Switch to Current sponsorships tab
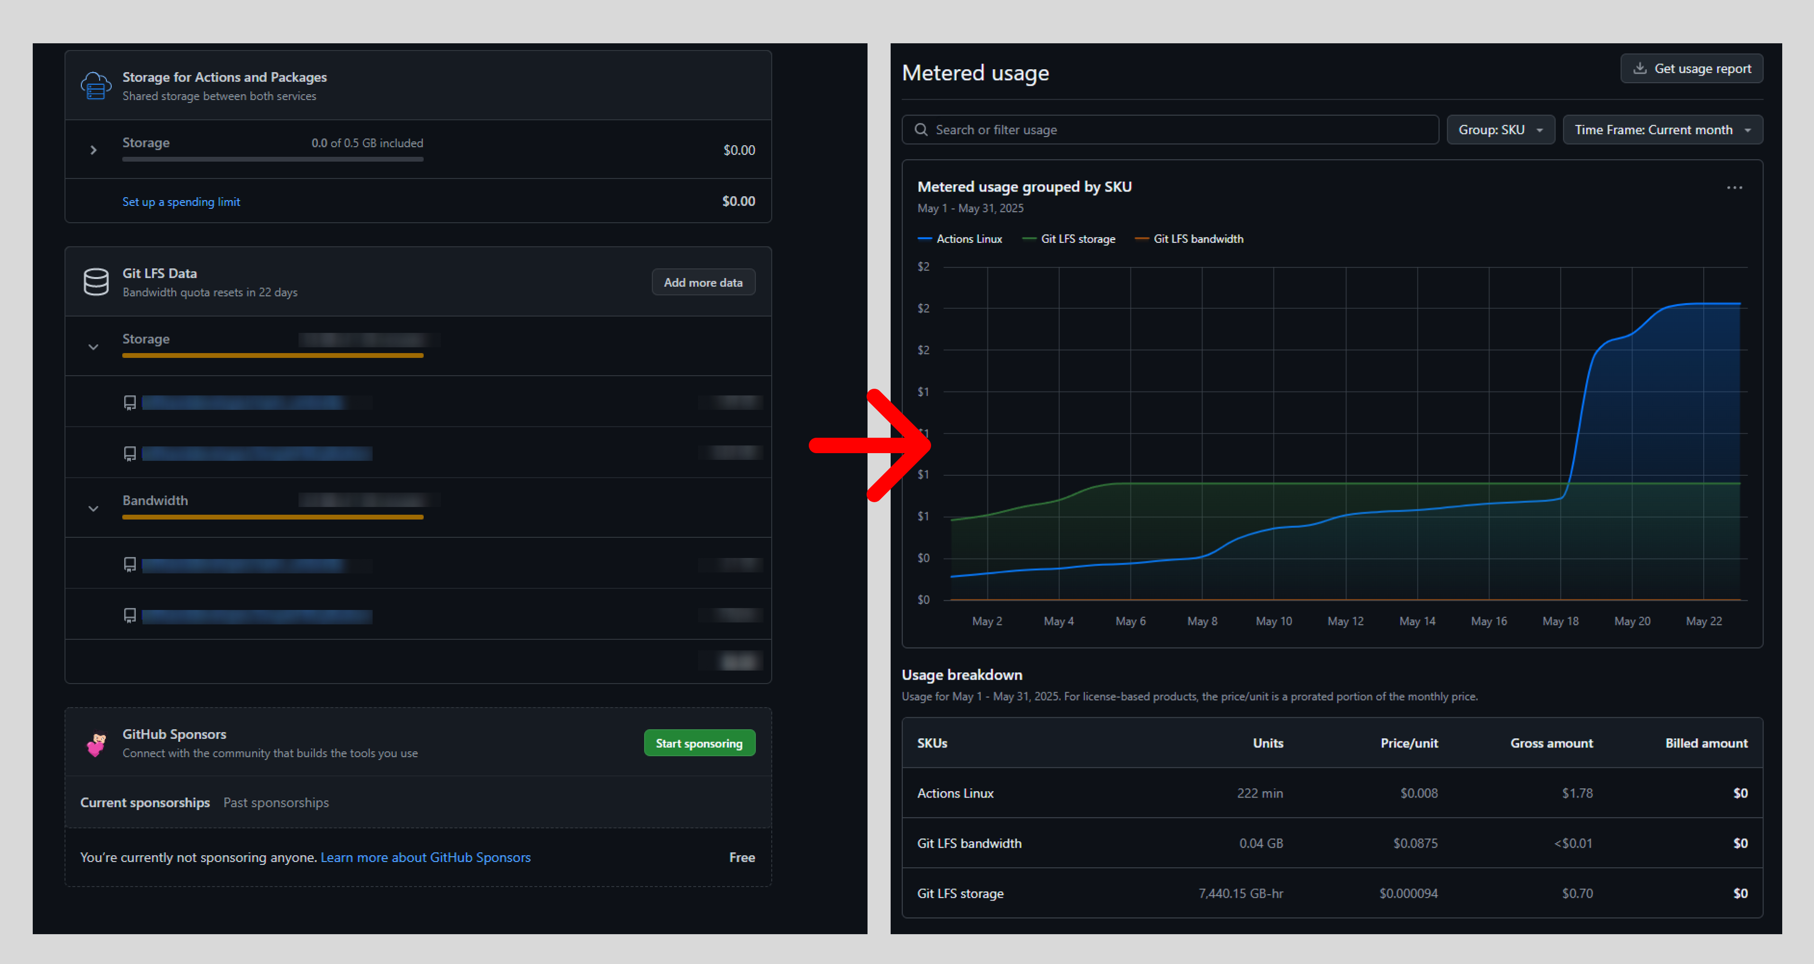The height and width of the screenshot is (964, 1814). (x=145, y=803)
